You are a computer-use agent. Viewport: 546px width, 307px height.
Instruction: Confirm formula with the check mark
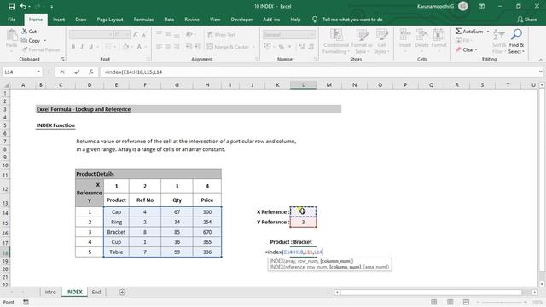(77, 72)
